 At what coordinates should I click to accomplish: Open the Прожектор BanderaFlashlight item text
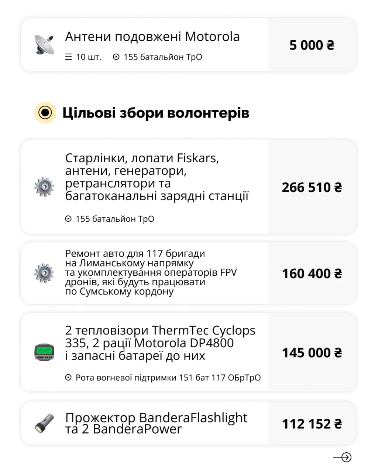click(x=156, y=423)
